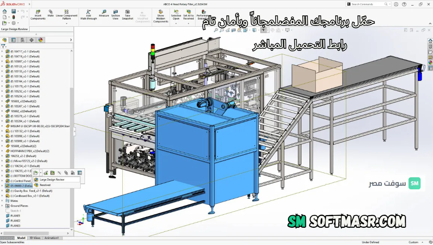The width and height of the screenshot is (433, 245).
Task: Click the Rebuild traffic light icon
Action: tap(13, 17)
